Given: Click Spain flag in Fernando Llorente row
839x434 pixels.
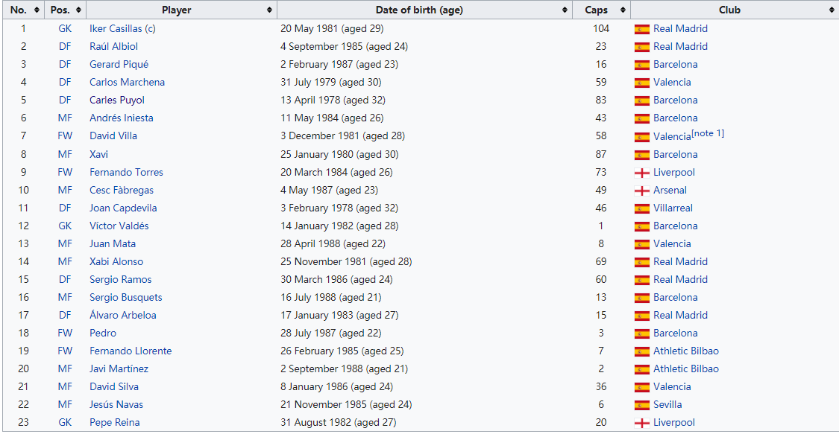Looking at the screenshot, I should 641,352.
